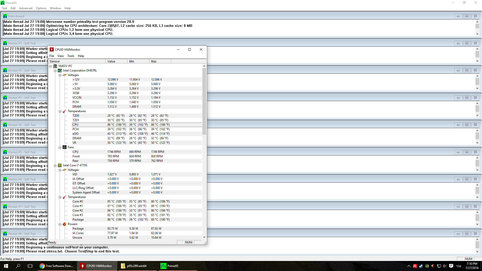Click HWMonitor title bar app icon
The height and width of the screenshot is (271, 482).
click(52, 49)
